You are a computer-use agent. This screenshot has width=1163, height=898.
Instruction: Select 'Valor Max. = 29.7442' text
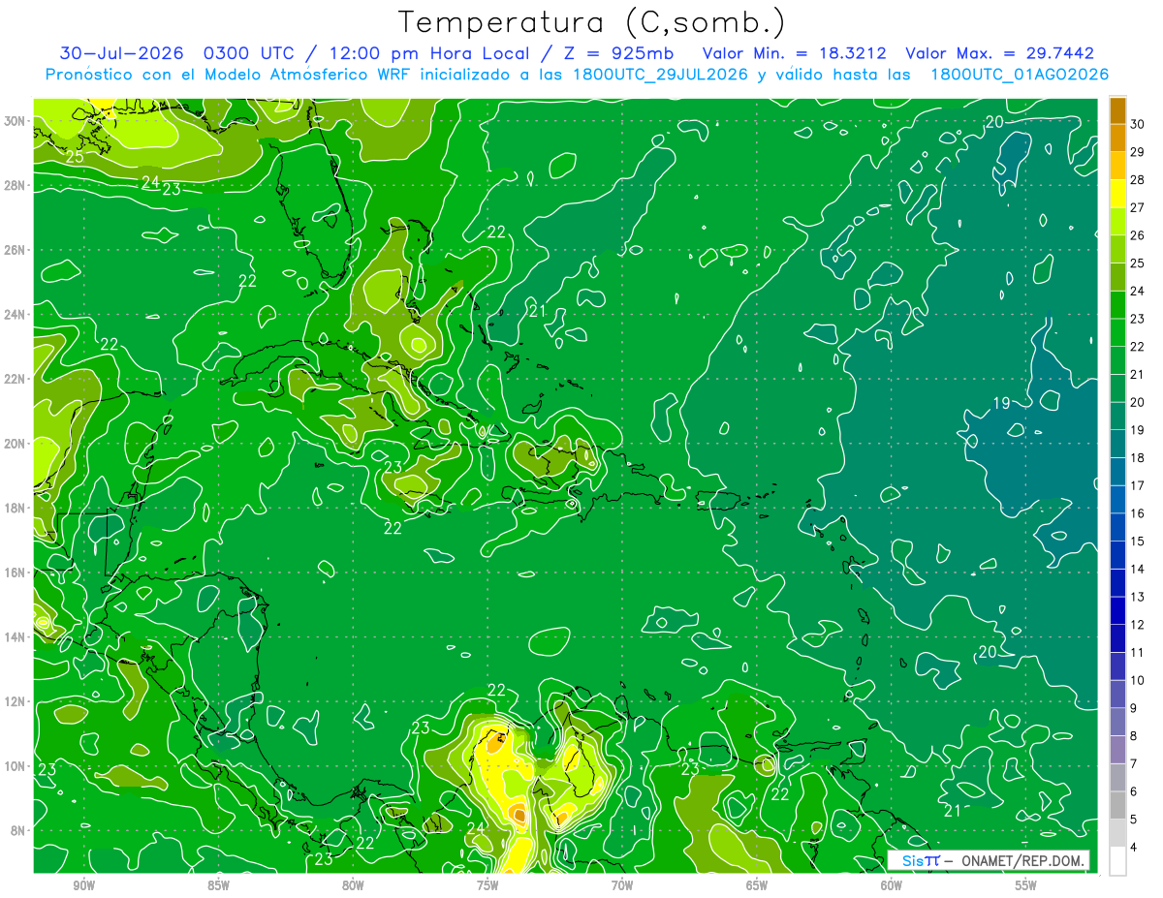999,54
